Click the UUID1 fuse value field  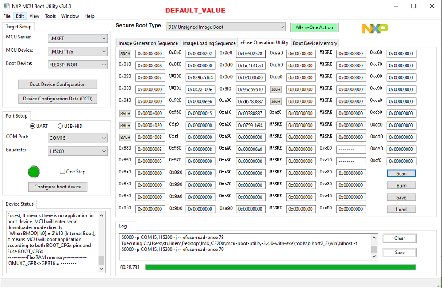point(200,89)
